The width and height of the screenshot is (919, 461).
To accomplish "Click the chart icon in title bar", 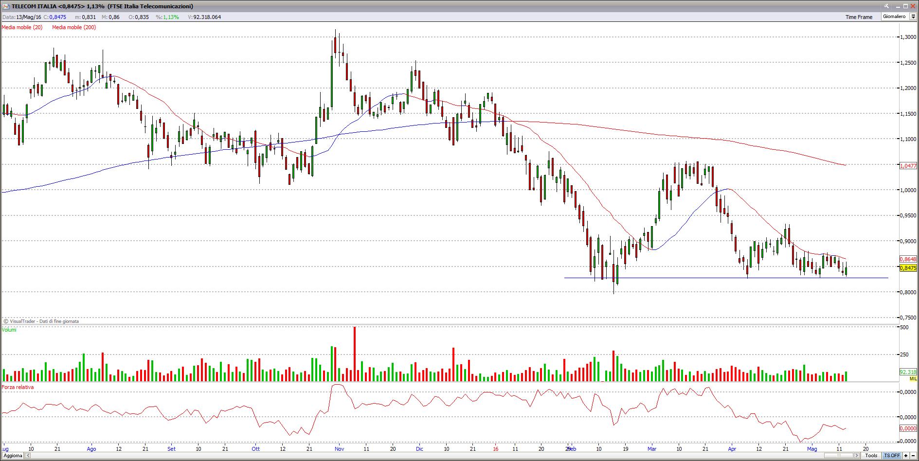I will (x=6, y=6).
